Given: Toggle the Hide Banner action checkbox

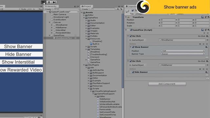Looking at the screenshot, I should [x=133, y=72].
